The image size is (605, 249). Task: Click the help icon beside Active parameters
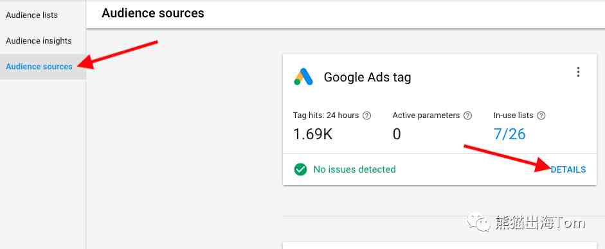point(467,116)
